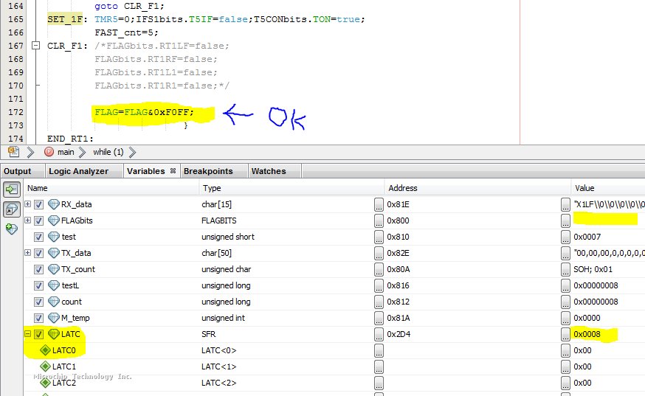The width and height of the screenshot is (645, 396).
Task: Uncheck the RX_data variable checkbox
Action: point(39,204)
